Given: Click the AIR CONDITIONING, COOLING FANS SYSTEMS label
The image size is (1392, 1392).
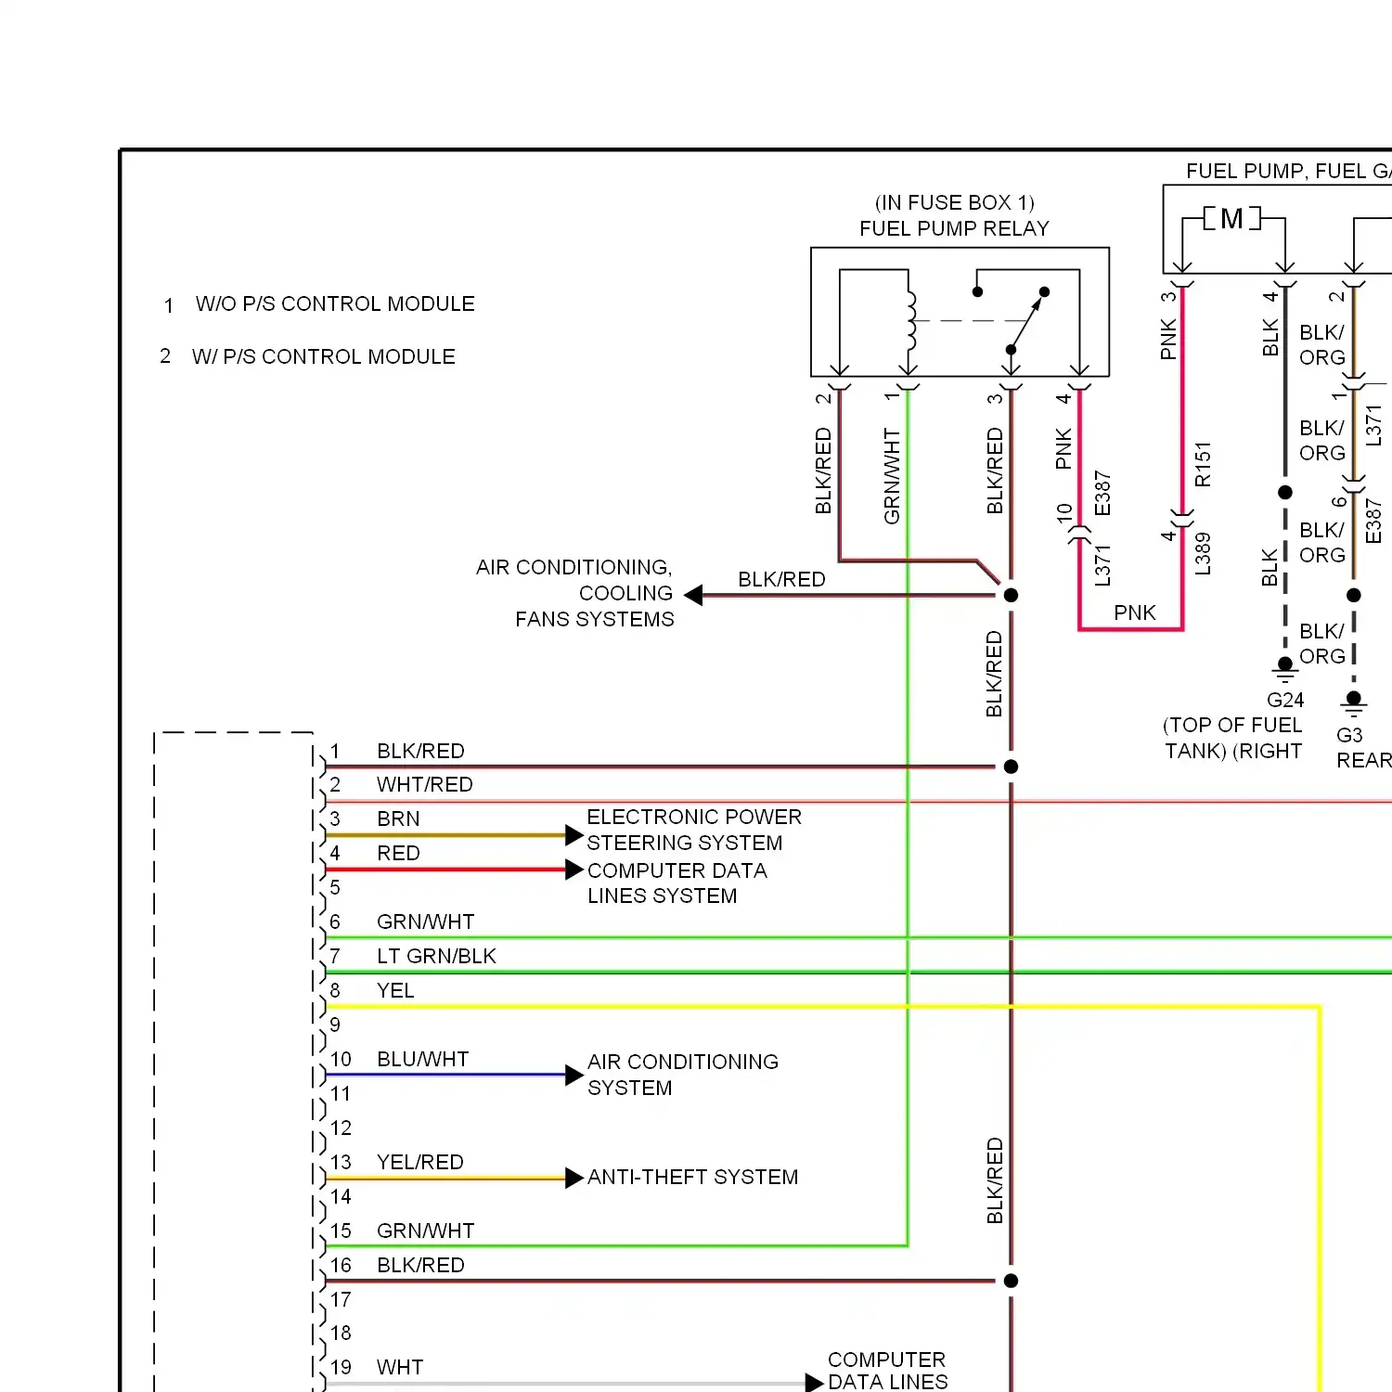Looking at the screenshot, I should click(575, 593).
